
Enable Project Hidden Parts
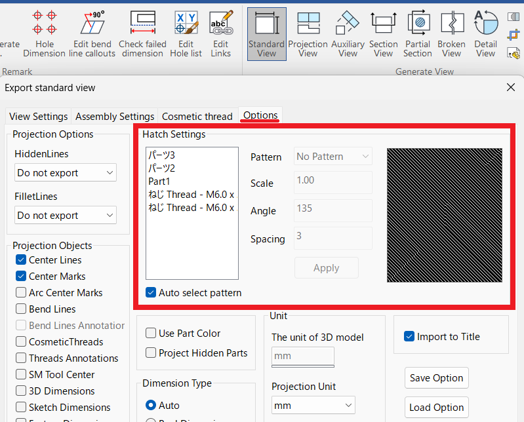(151, 353)
